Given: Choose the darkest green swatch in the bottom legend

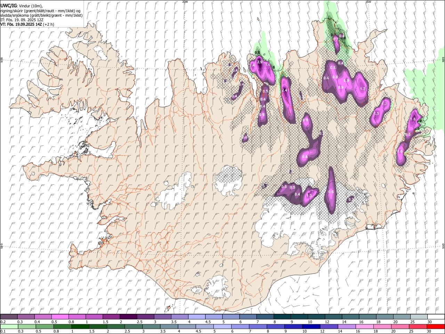Looking at the screenshot, I should point(80,326).
